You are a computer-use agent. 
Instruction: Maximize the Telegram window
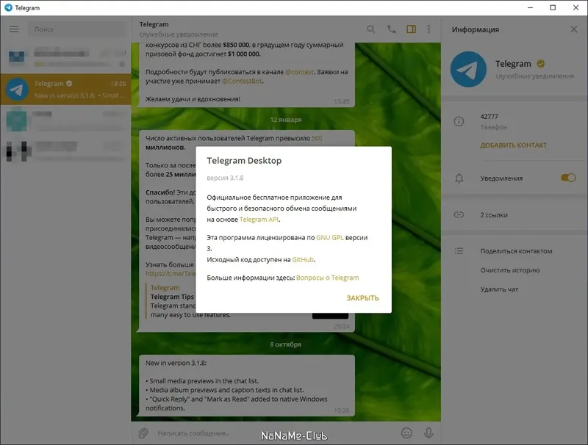click(553, 7)
